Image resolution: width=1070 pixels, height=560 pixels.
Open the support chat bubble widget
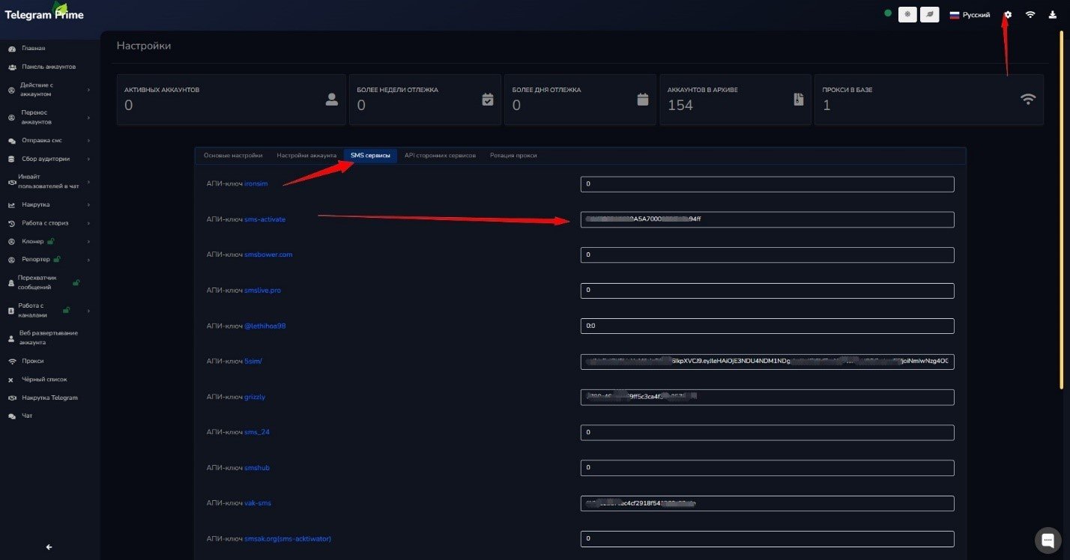1047,540
